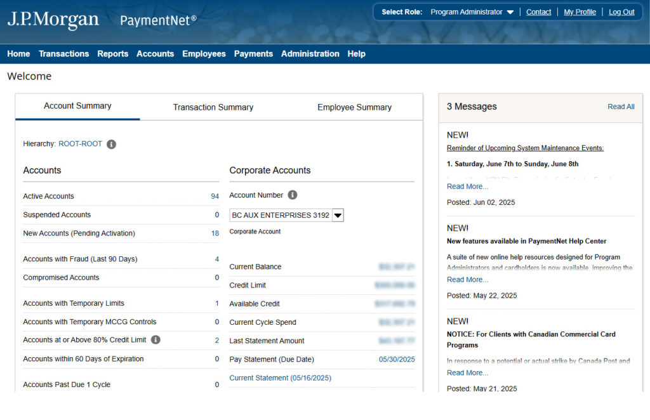Screen dimensions: 650x420
Task: Open the Reports menu
Action: 112,54
